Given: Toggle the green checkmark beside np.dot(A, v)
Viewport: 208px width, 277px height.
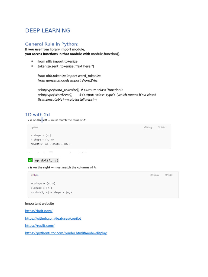Looking at the screenshot, I should coord(30,160).
